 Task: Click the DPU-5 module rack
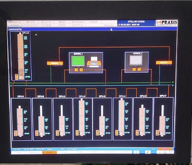tap(102, 121)
